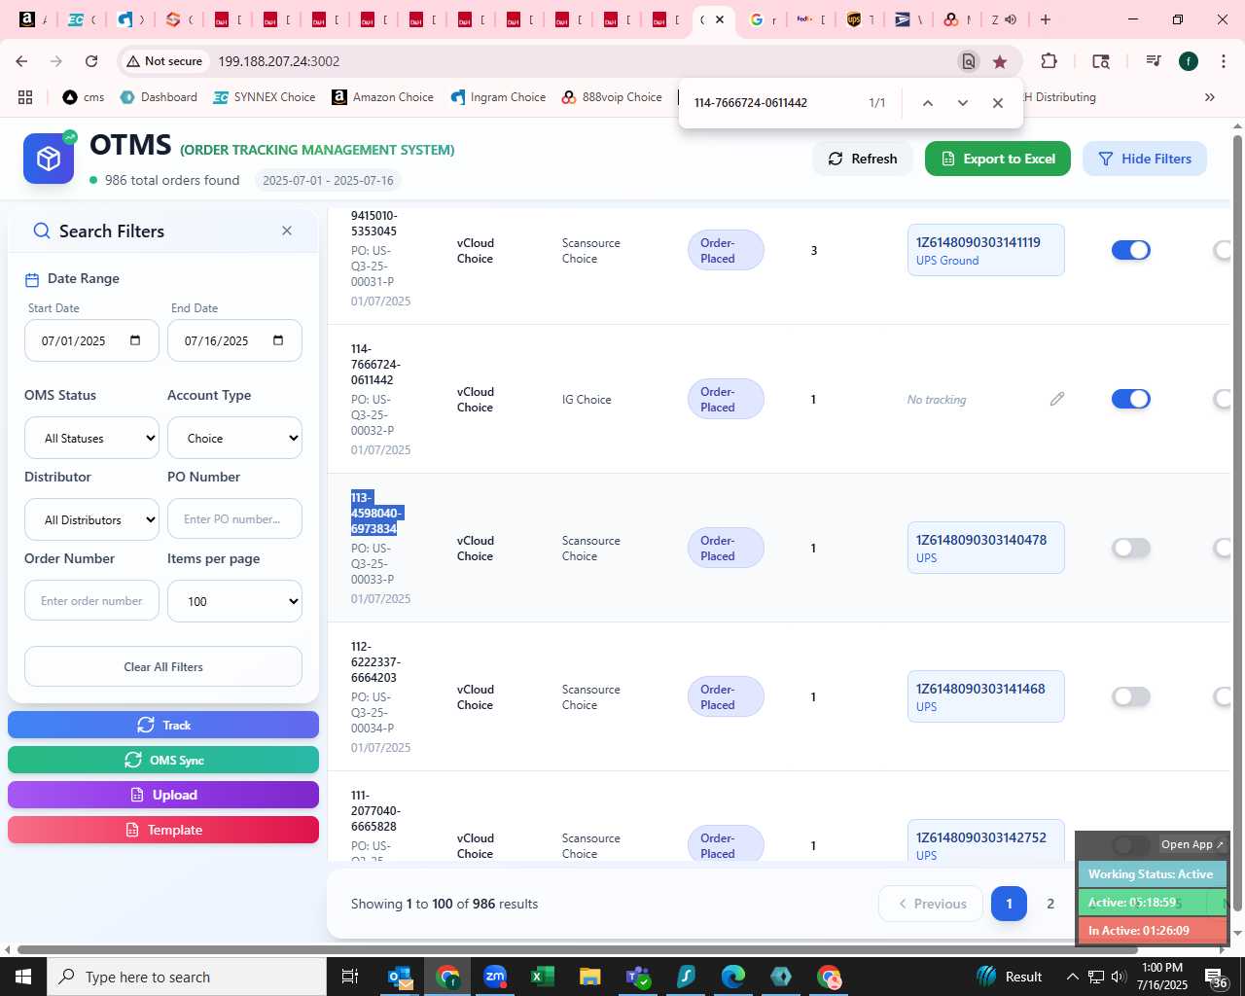Screen dimensions: 1245x996
Task: Open the SYNNEX Choice bookmark
Action: click(x=265, y=97)
